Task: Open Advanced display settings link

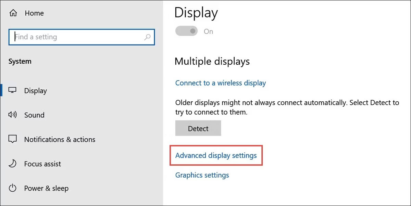Action: tap(216, 155)
